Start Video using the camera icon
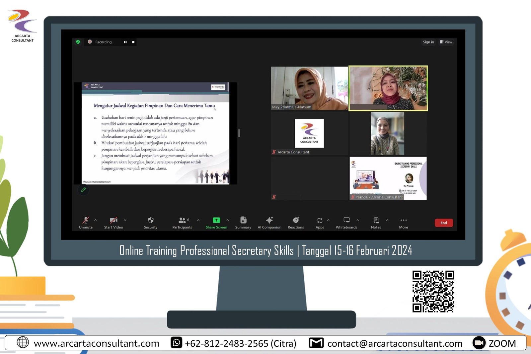The width and height of the screenshot is (531, 354). (x=114, y=221)
